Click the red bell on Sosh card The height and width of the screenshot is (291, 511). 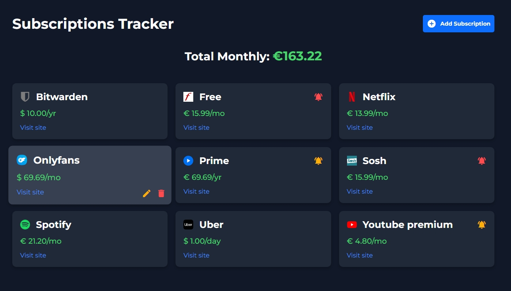pos(481,160)
